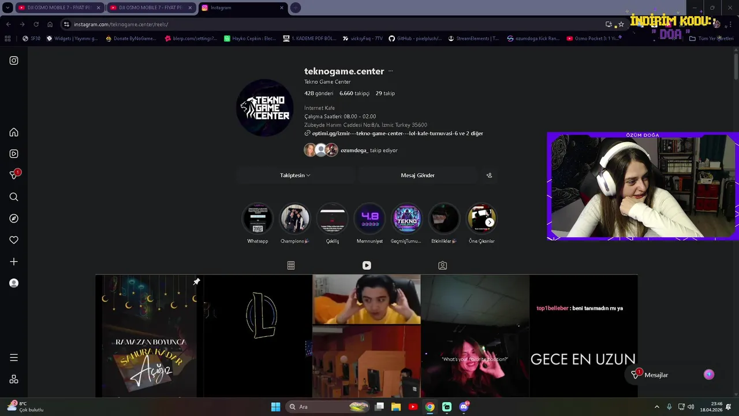
Task: Switch to the posts grid tab
Action: [291, 265]
